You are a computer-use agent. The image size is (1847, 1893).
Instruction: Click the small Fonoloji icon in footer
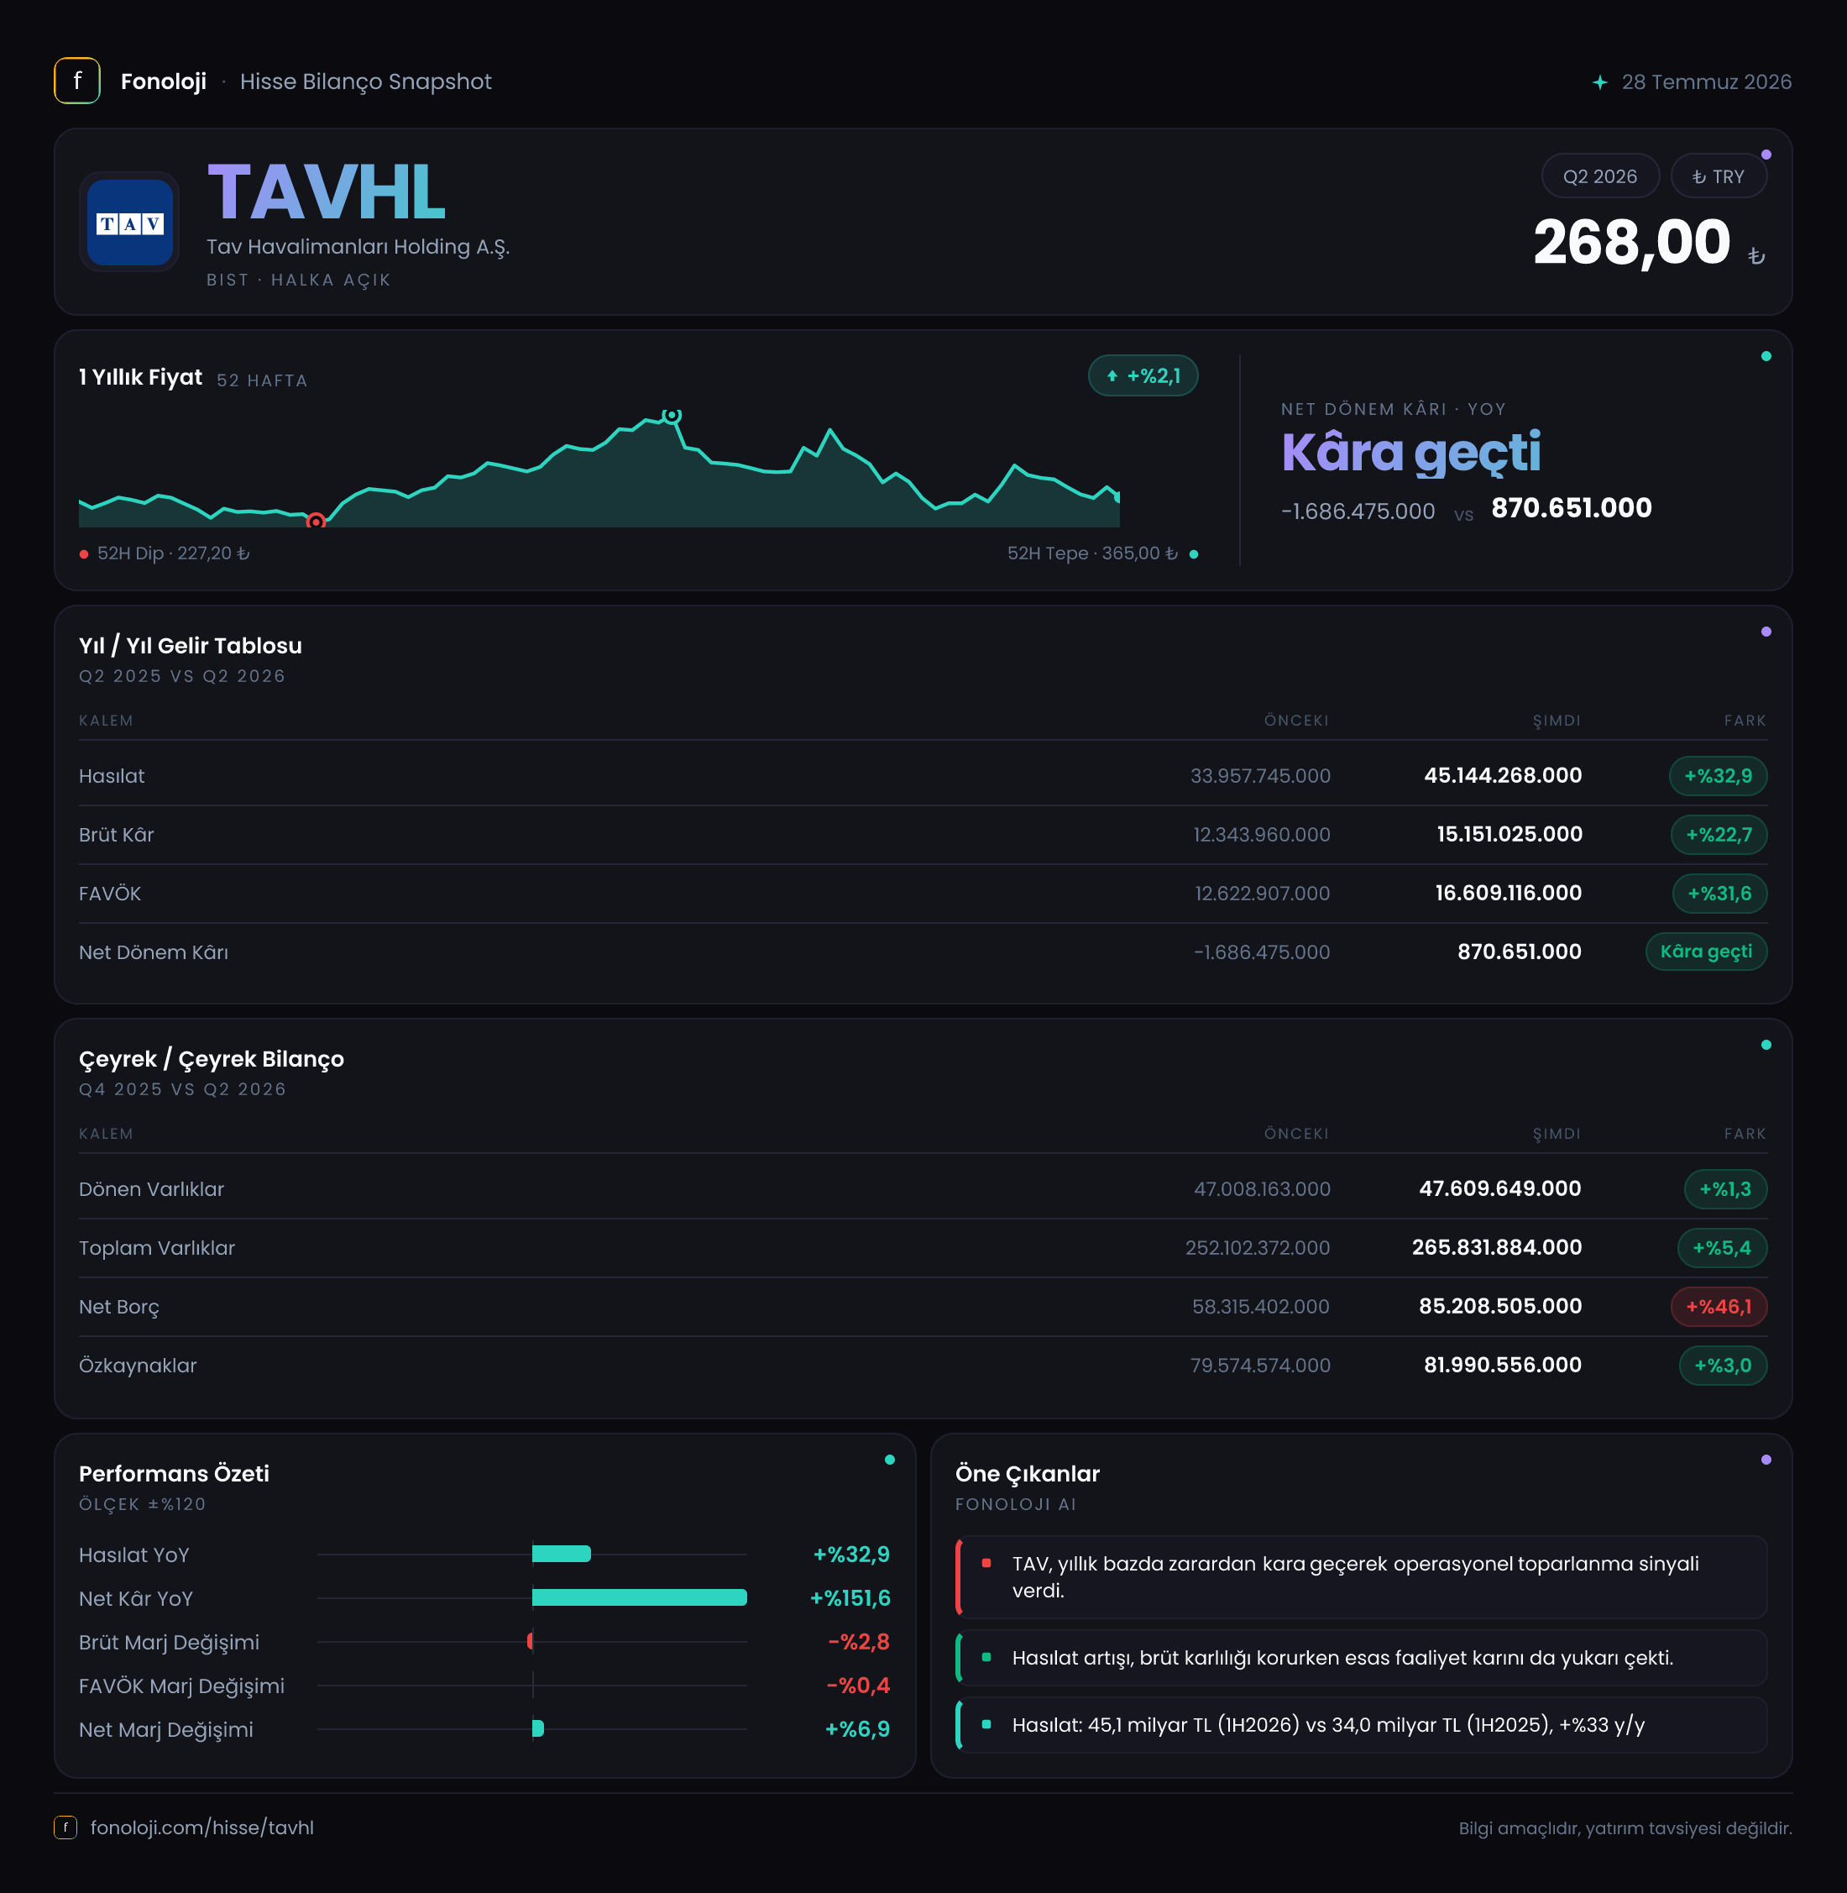pyautogui.click(x=65, y=1827)
